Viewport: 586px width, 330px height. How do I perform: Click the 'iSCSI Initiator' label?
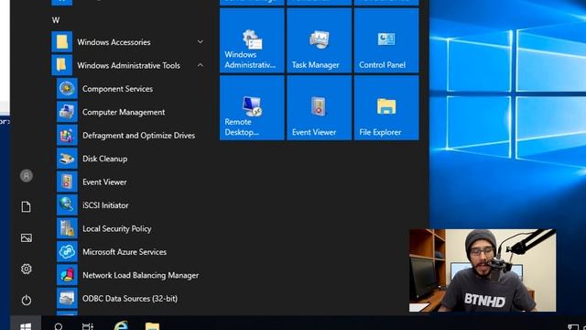105,205
